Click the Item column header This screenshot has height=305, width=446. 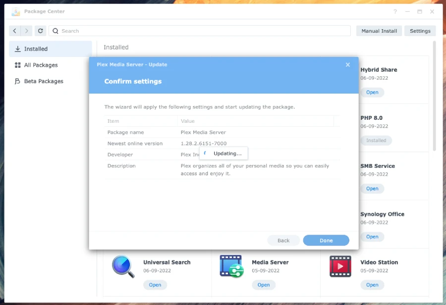click(x=141, y=121)
